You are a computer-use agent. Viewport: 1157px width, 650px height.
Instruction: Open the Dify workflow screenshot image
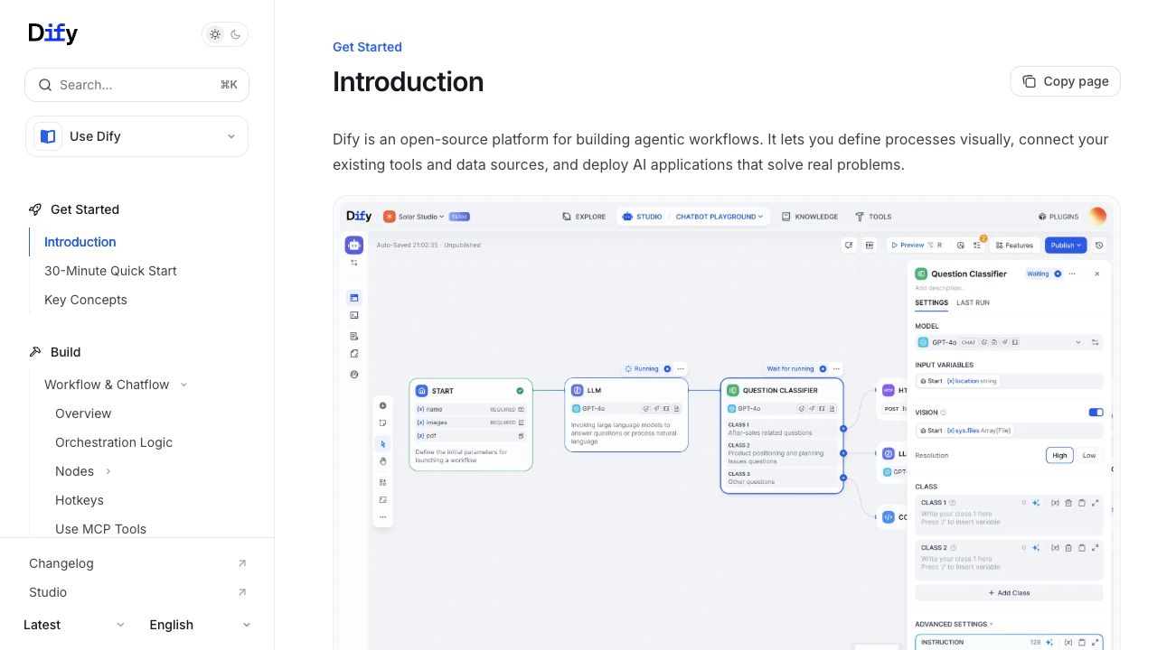[x=727, y=422]
